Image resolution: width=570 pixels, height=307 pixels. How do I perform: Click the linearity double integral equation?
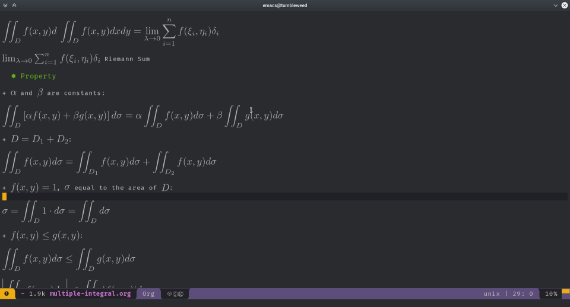click(143, 116)
